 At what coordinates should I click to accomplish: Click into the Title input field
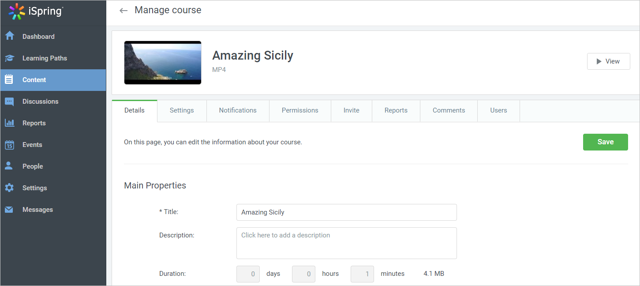pos(346,212)
